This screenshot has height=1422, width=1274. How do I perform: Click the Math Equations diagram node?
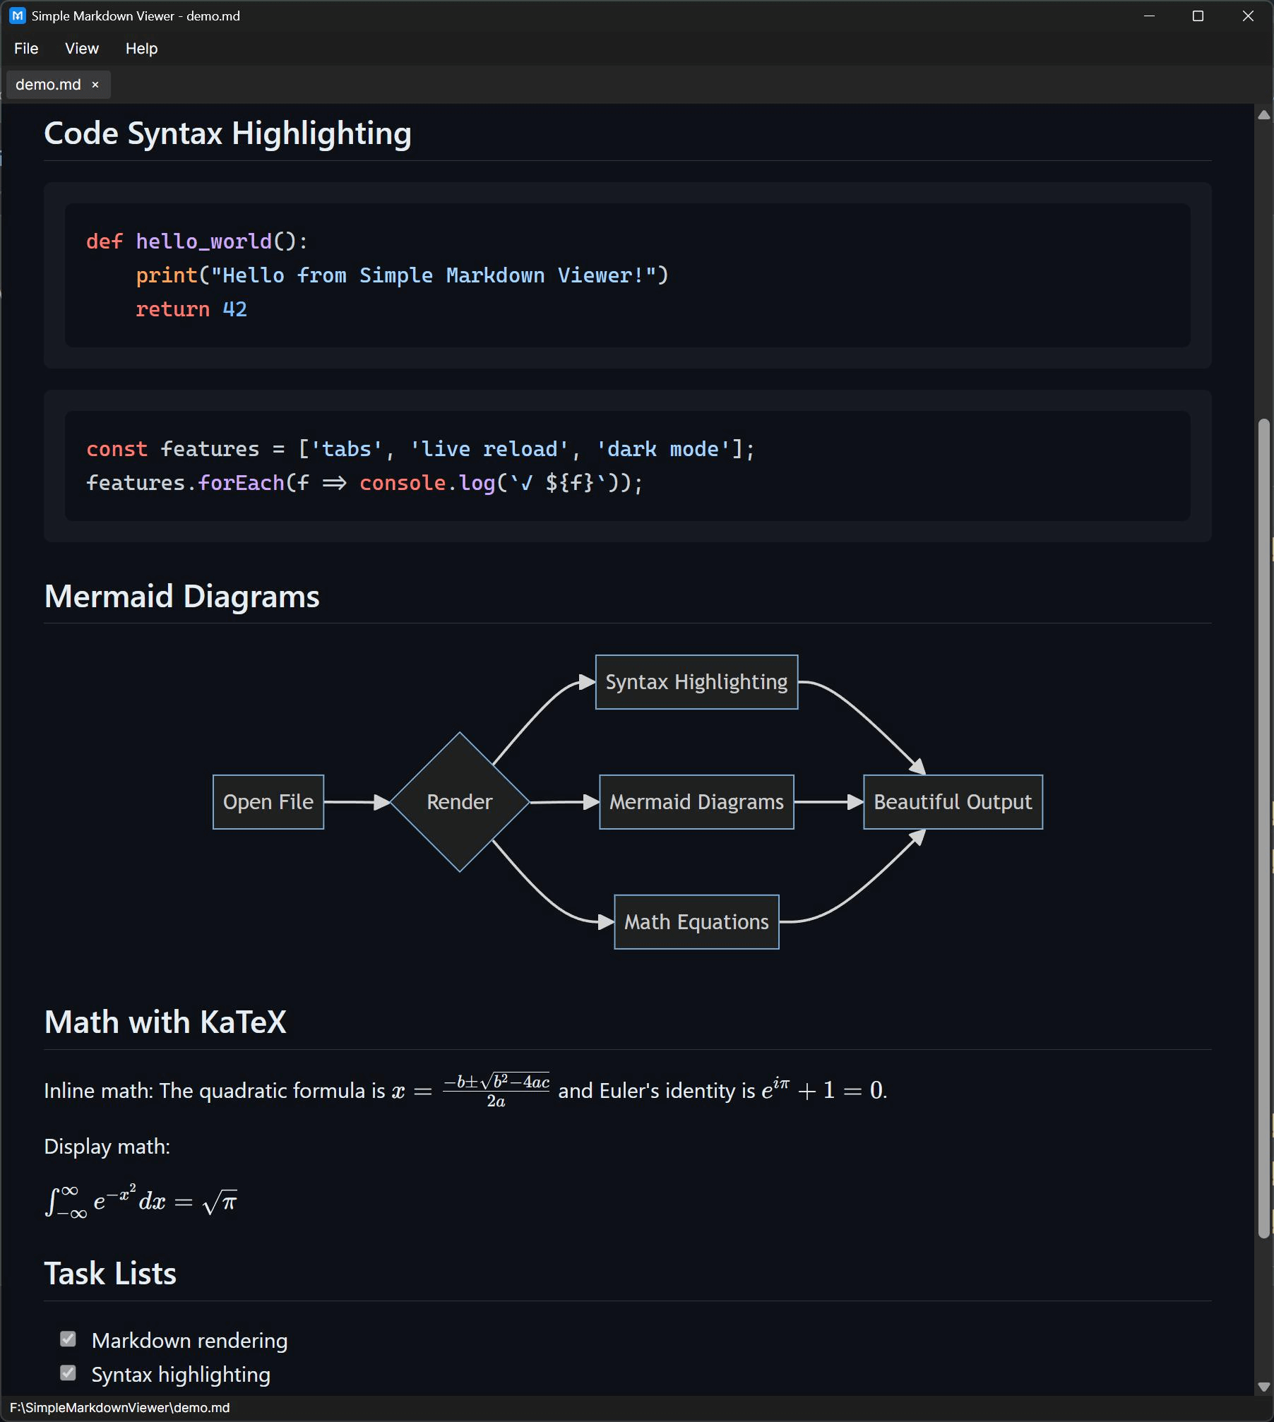pyautogui.click(x=697, y=922)
